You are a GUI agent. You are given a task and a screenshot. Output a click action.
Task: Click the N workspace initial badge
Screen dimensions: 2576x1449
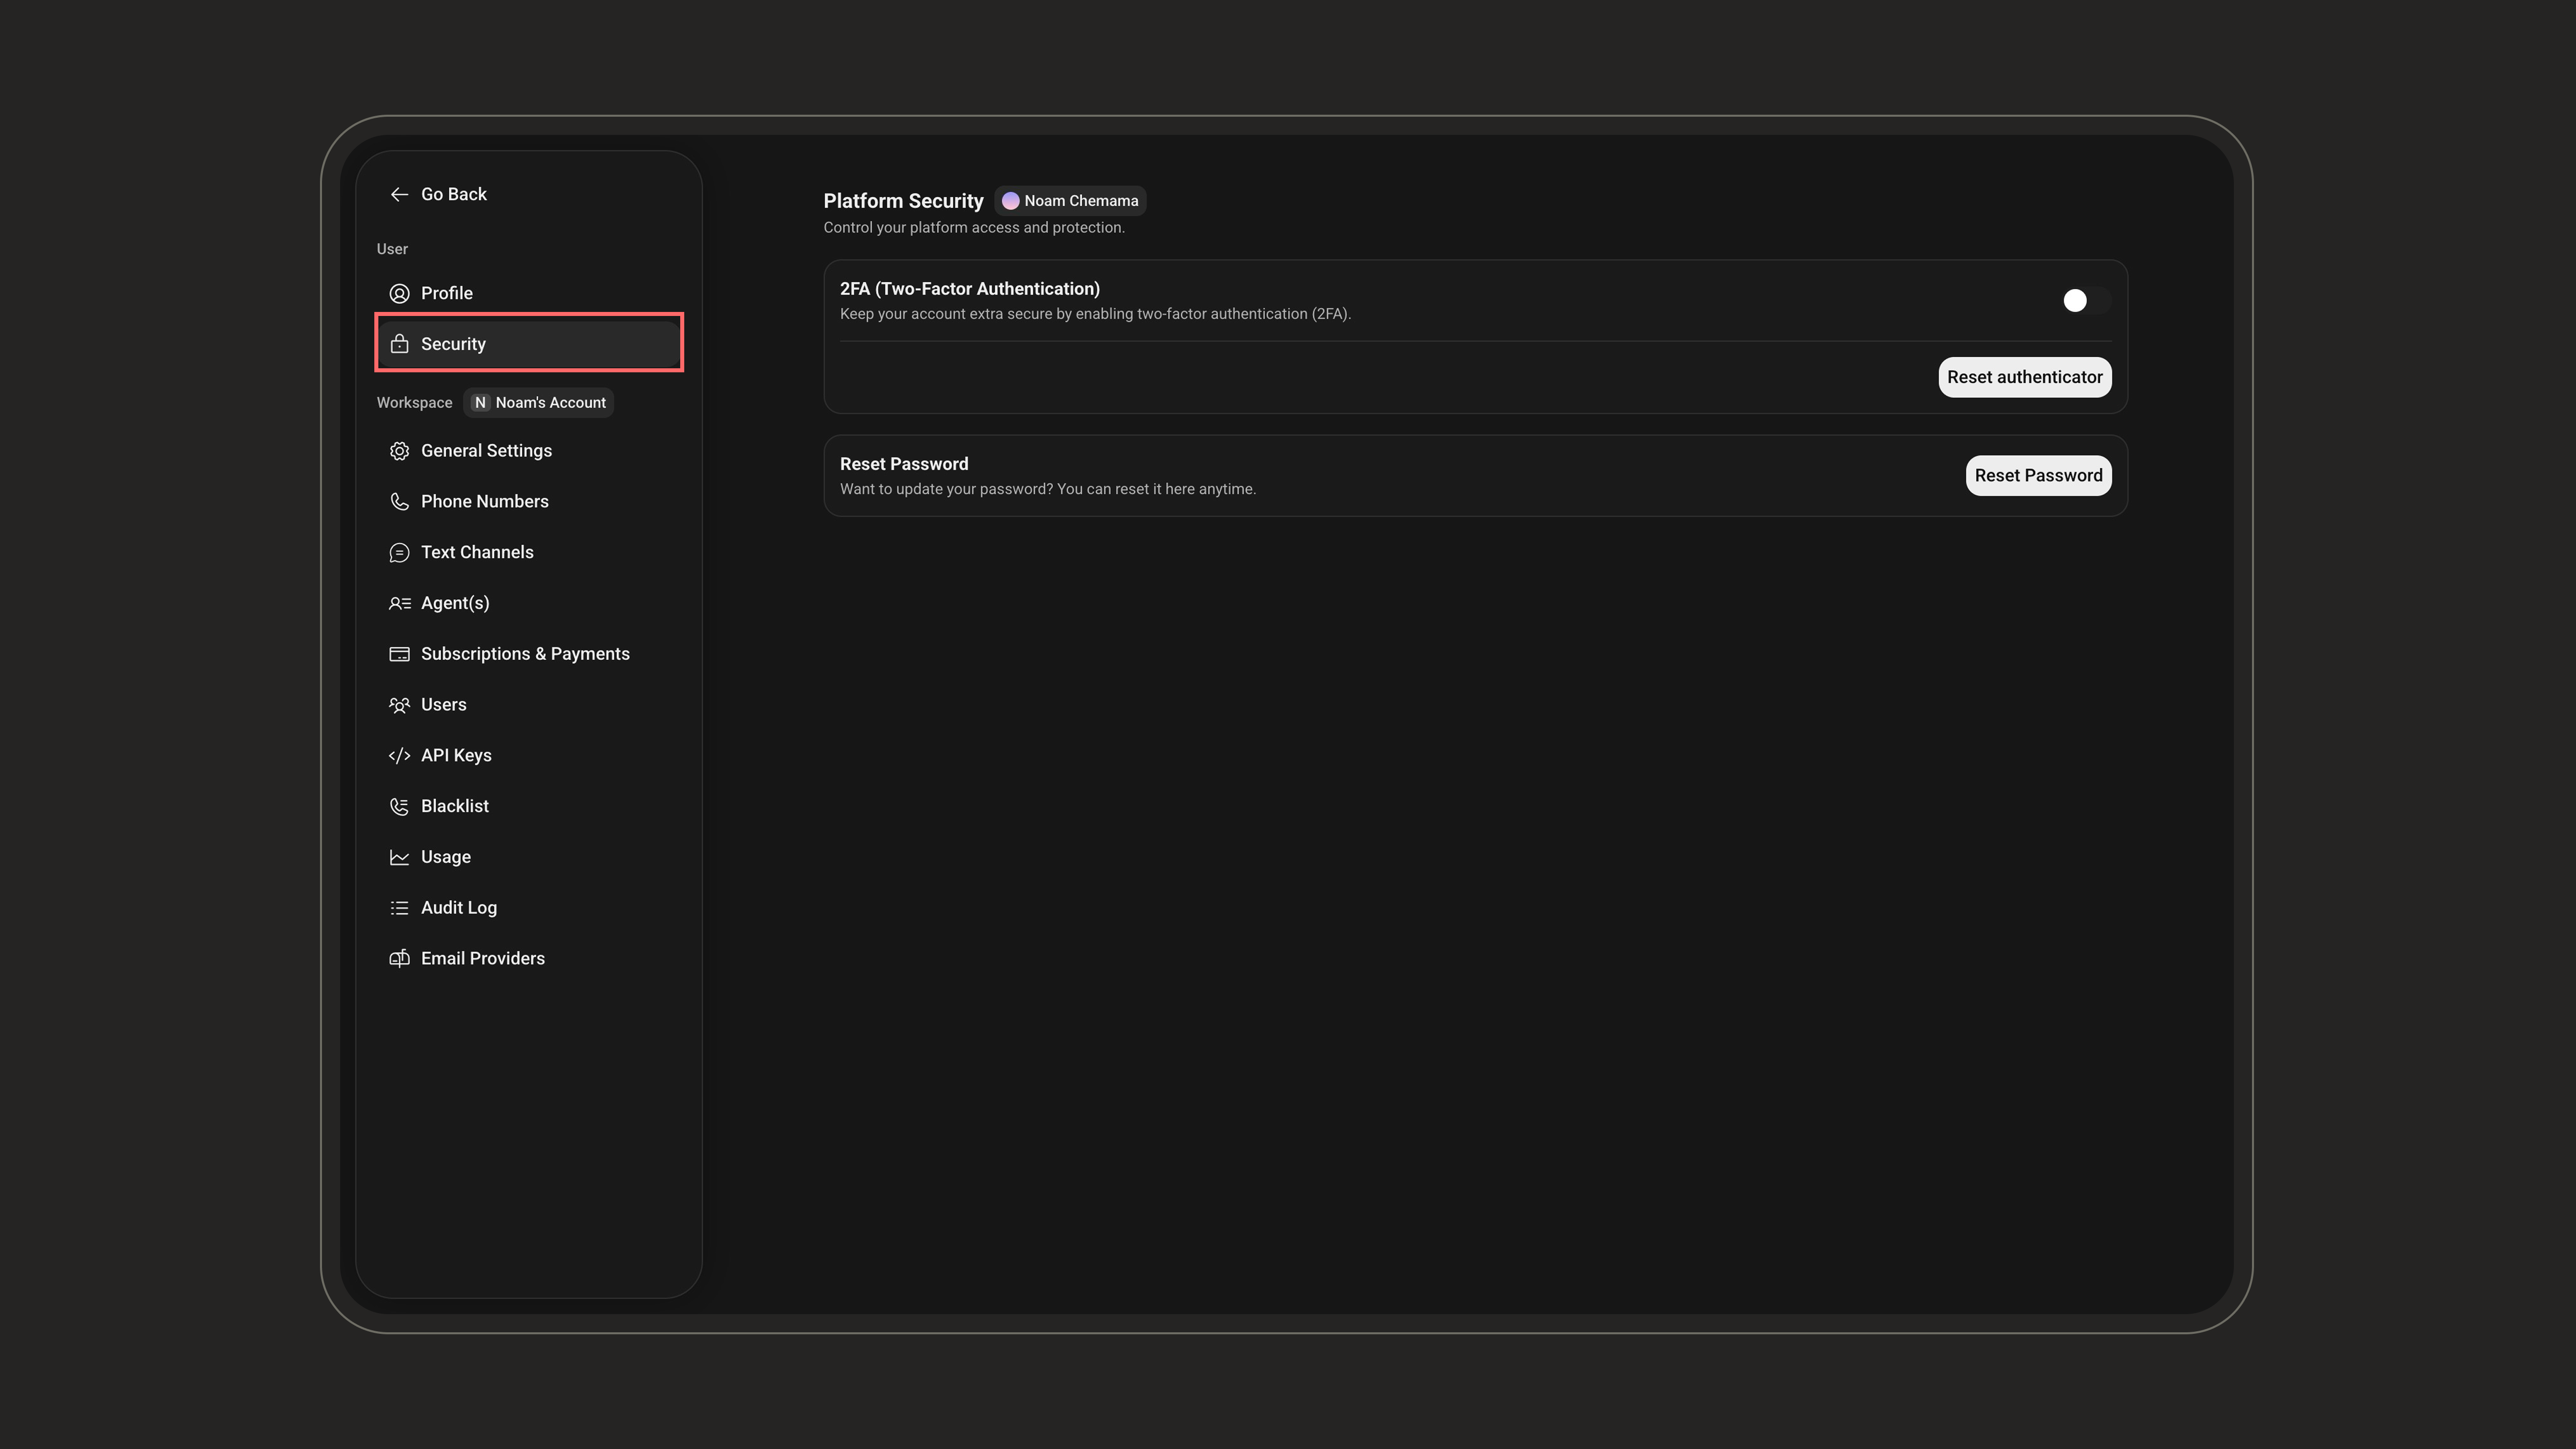coord(480,403)
